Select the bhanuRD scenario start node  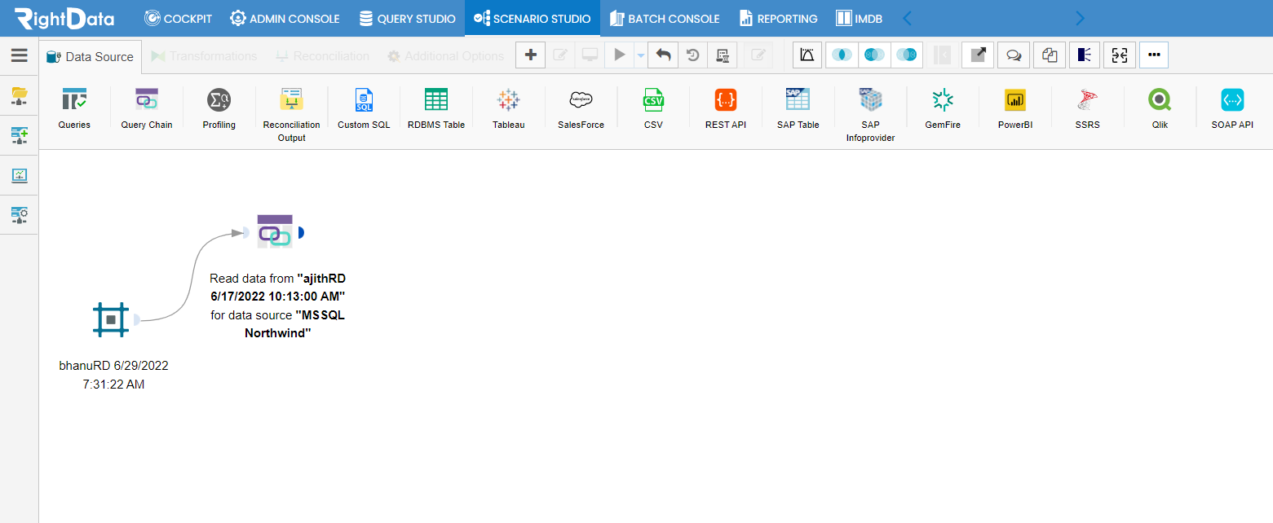tap(111, 319)
